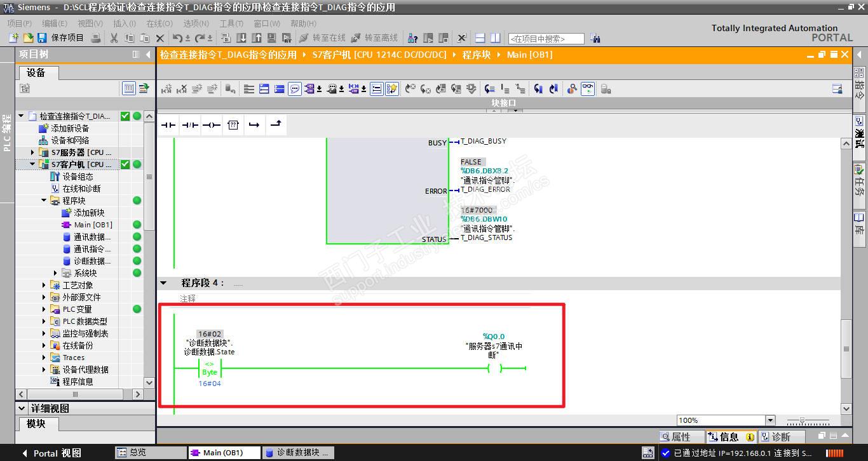Expand the 外部源文件 folder
Screen dimensions: 868x461
[44, 297]
